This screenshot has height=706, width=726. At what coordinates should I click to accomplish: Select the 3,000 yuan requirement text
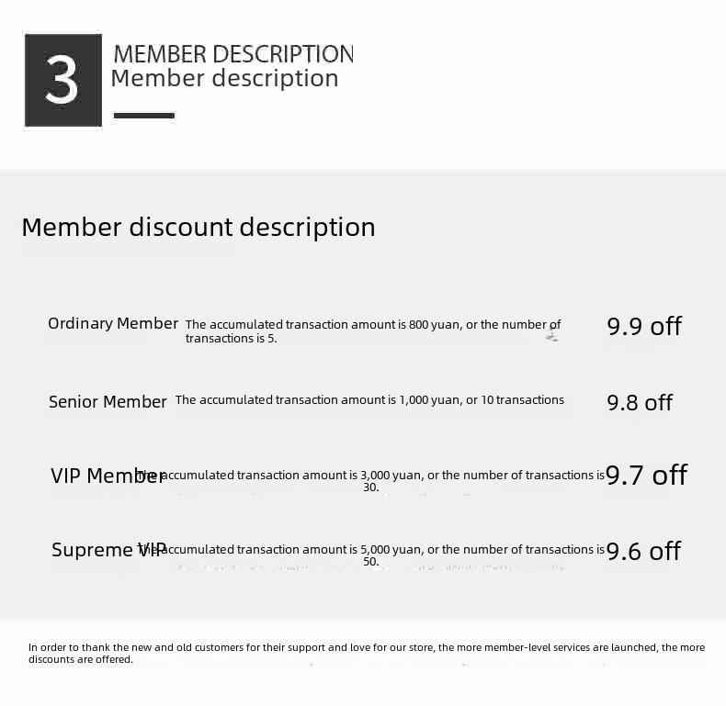(x=371, y=481)
